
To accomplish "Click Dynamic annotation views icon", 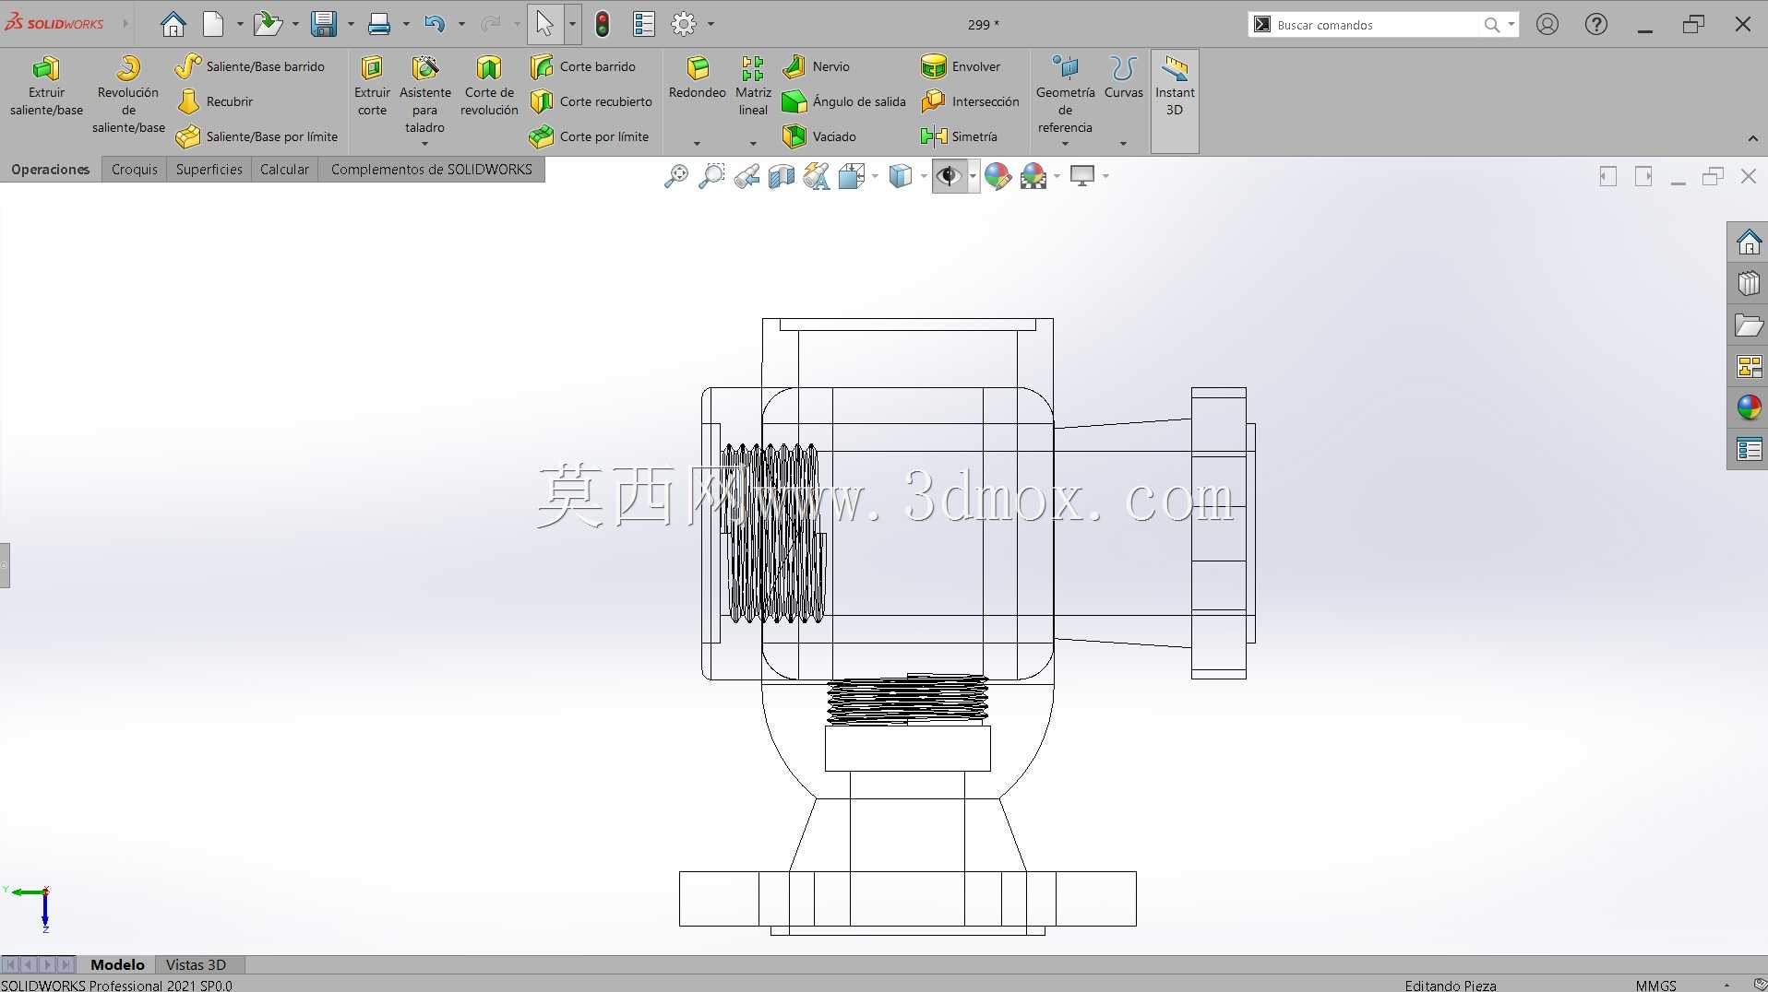I will click(x=817, y=176).
